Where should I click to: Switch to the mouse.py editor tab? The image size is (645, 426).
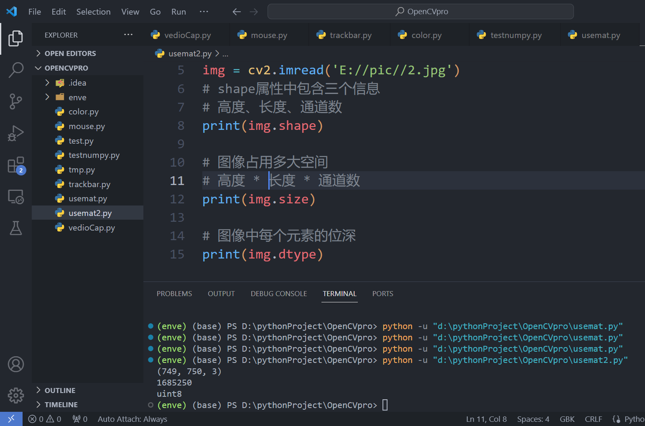pos(269,35)
